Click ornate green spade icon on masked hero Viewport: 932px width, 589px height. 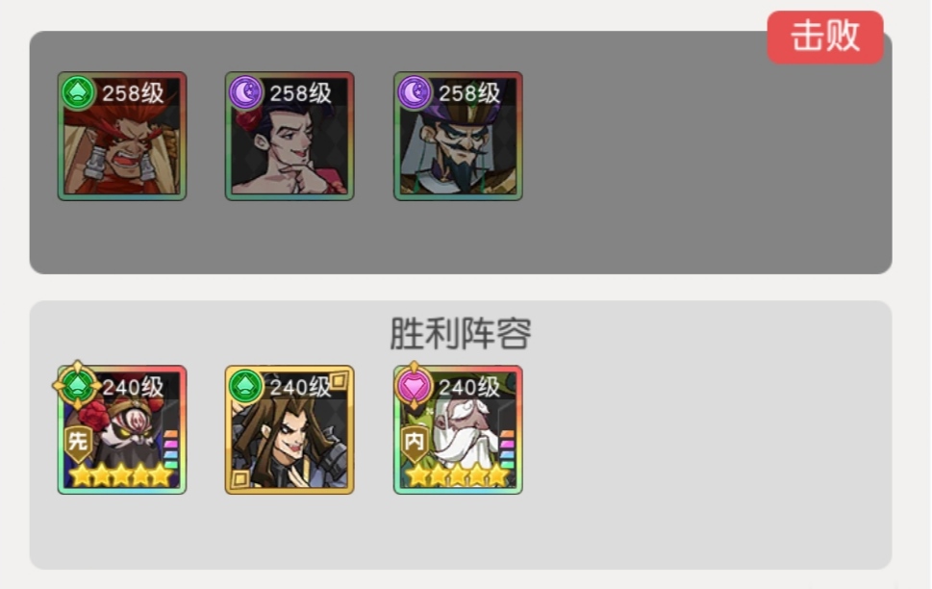(x=78, y=386)
